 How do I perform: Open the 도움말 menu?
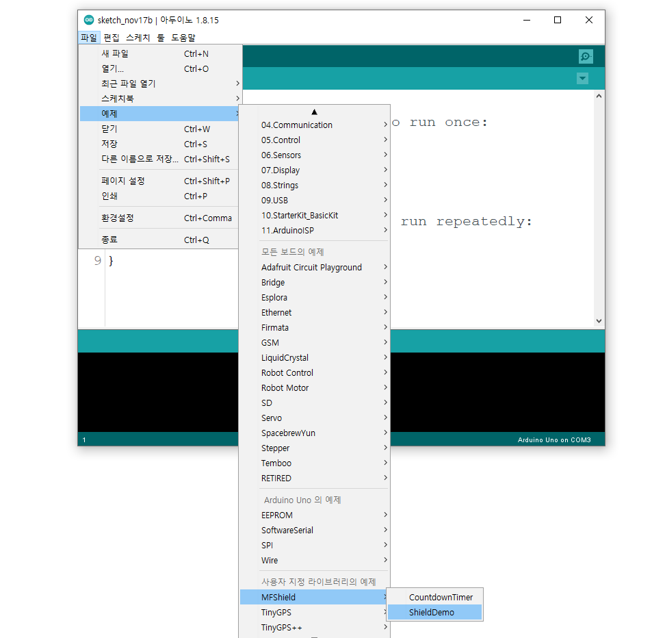click(183, 38)
